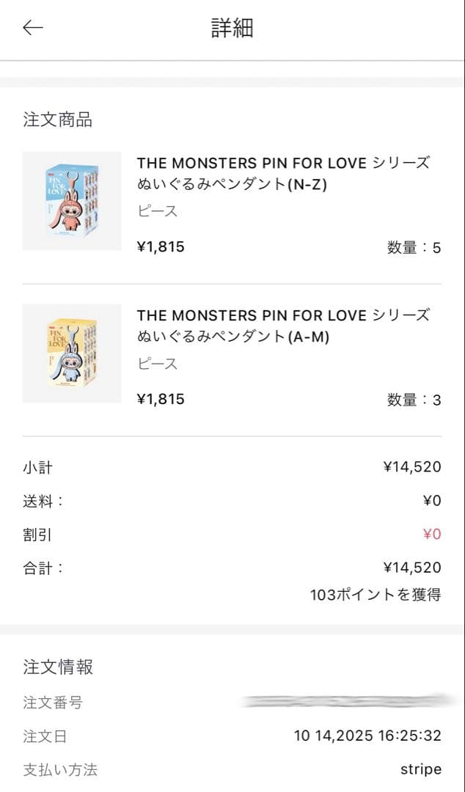Click the 合計 total amount ¥14,520
465x792 pixels.
(411, 568)
